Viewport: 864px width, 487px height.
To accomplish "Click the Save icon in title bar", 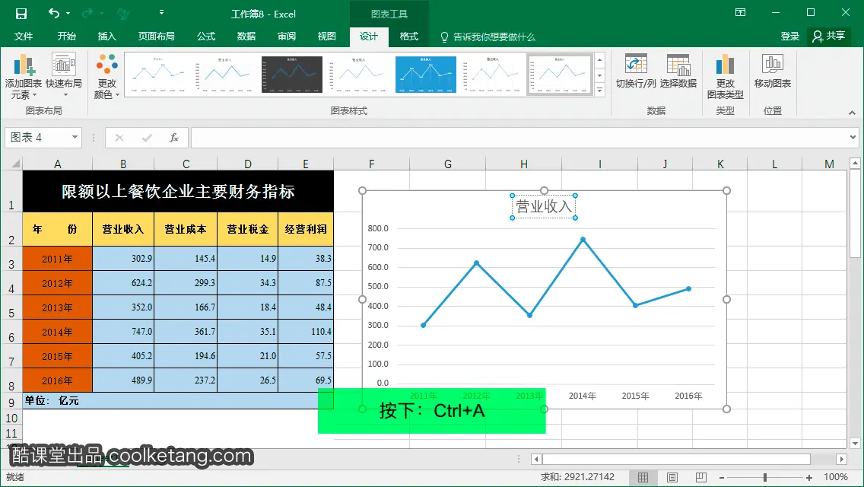I will click(21, 13).
